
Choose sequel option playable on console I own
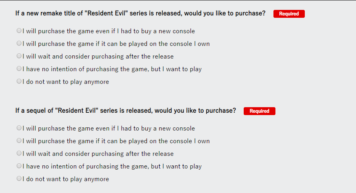(19, 140)
